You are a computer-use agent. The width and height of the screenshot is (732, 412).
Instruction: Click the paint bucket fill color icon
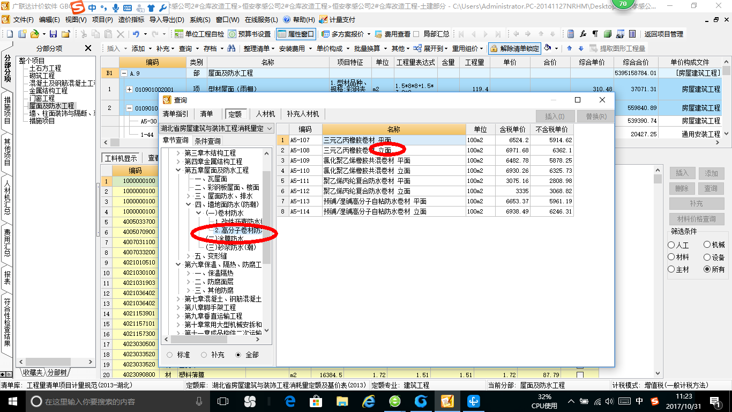coord(548,48)
